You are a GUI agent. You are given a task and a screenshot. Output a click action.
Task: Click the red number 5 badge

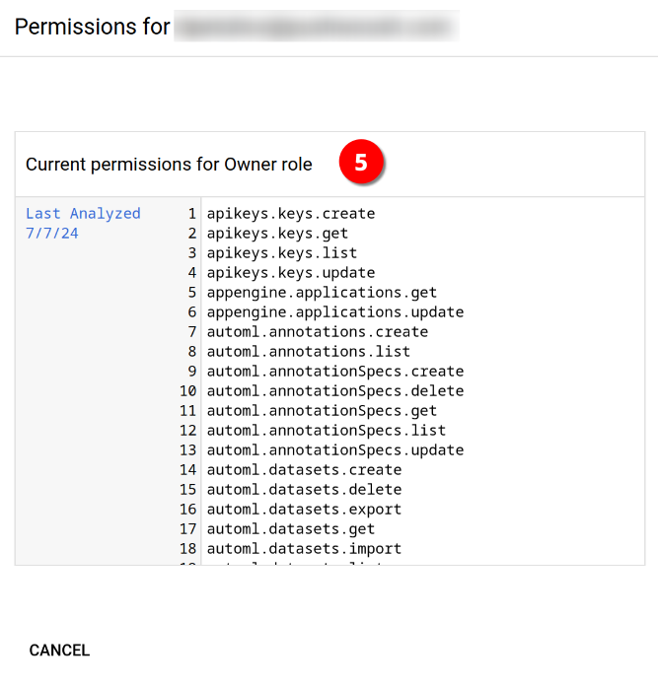[361, 162]
